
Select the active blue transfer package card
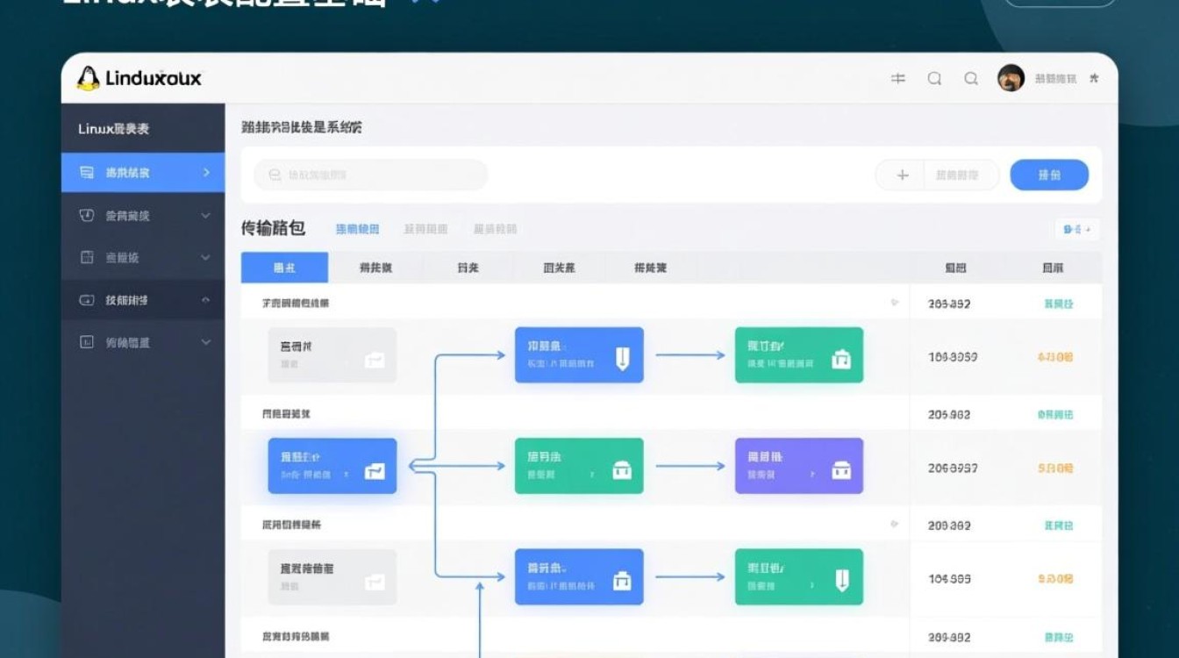coord(332,466)
